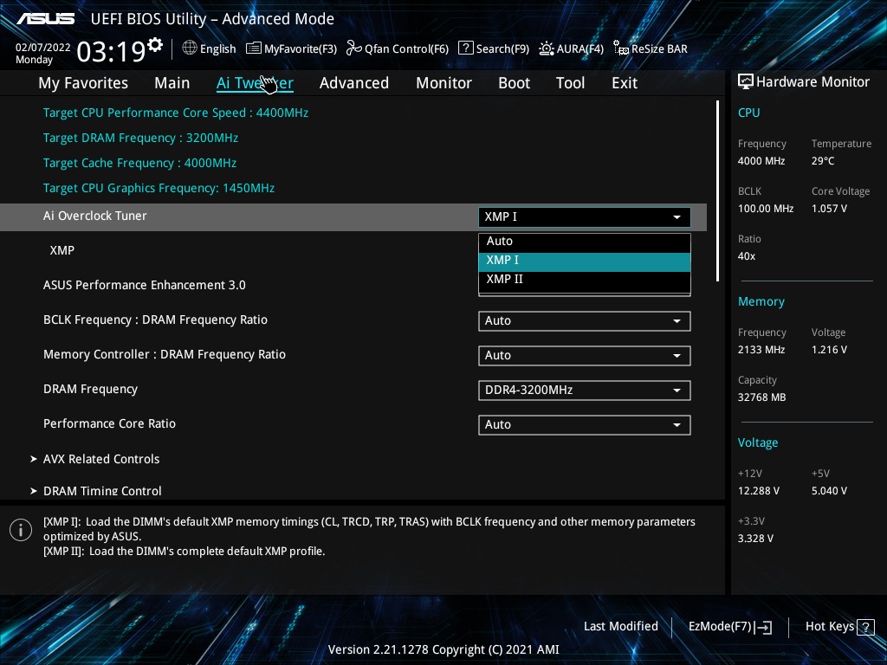This screenshot has height=665, width=887.
Task: Click the Last Modified button
Action: click(620, 627)
